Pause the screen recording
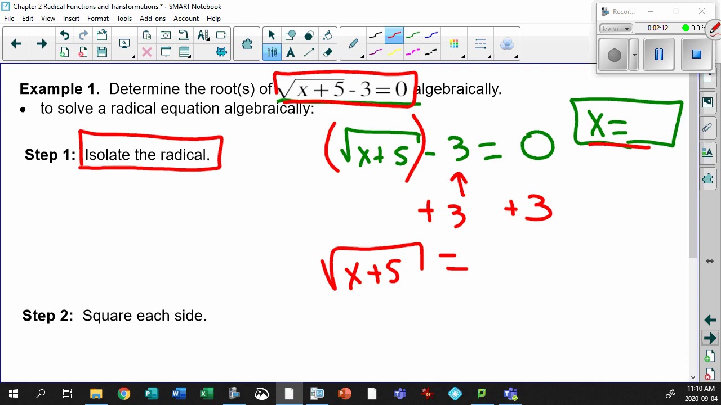Image resolution: width=721 pixels, height=405 pixels. pos(658,54)
